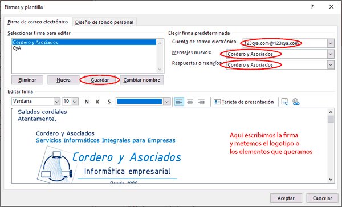Click the Eliminar button
Viewport: 342px width, 207px height.
tap(27, 80)
